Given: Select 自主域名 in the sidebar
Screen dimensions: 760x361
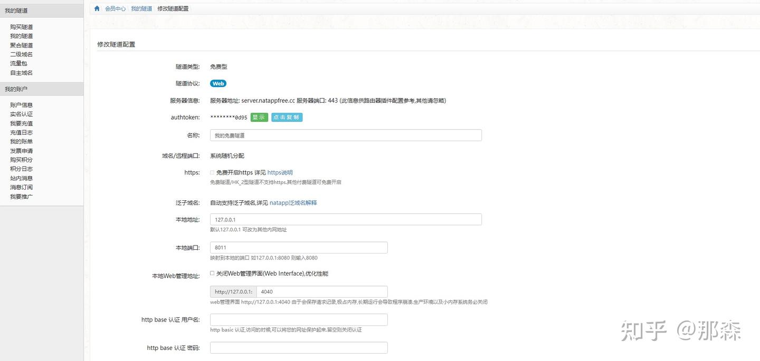Looking at the screenshot, I should 22,73.
